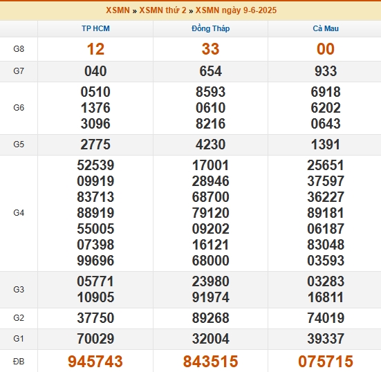Open the XSMN ngày 9-6-2025 link
This screenshot has height=372, width=381.
coord(236,10)
